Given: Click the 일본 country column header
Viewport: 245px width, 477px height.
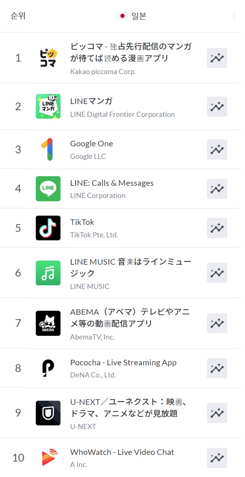Looking at the screenshot, I should point(132,16).
